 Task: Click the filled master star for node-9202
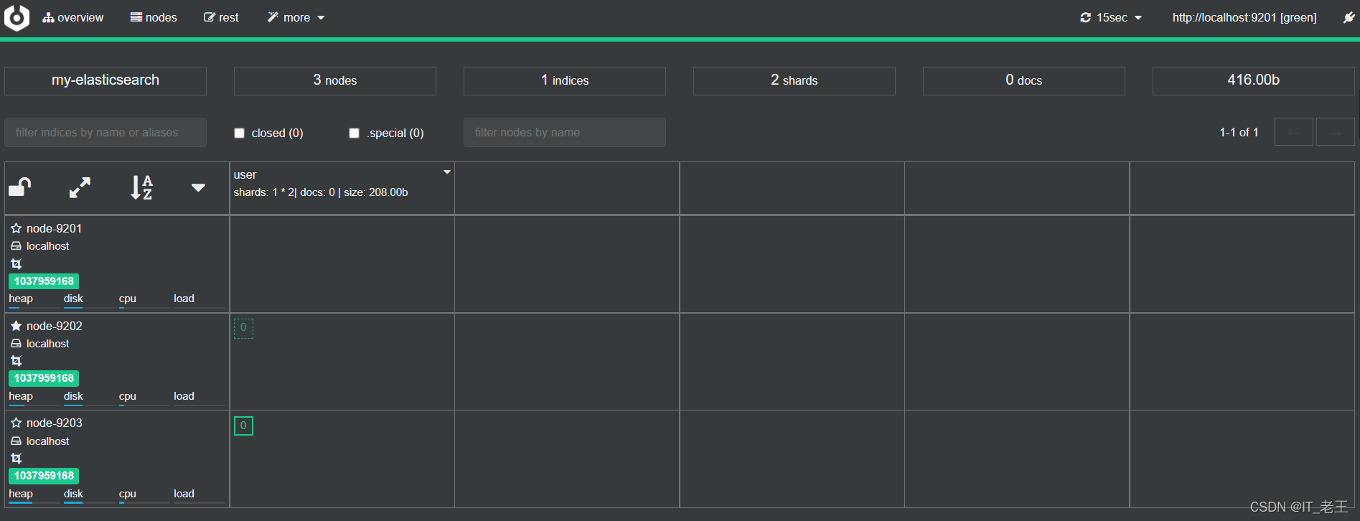coord(16,326)
